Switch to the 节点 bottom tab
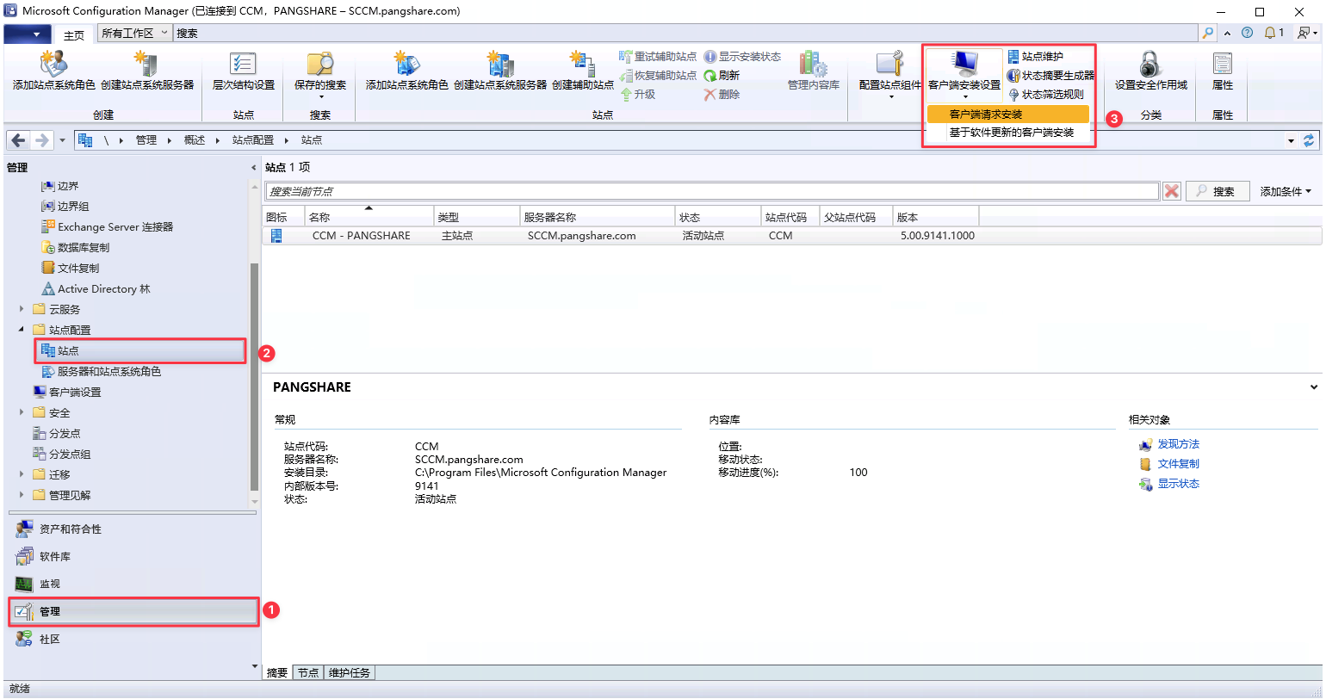Screen dimensions: 1326x699 point(308,672)
